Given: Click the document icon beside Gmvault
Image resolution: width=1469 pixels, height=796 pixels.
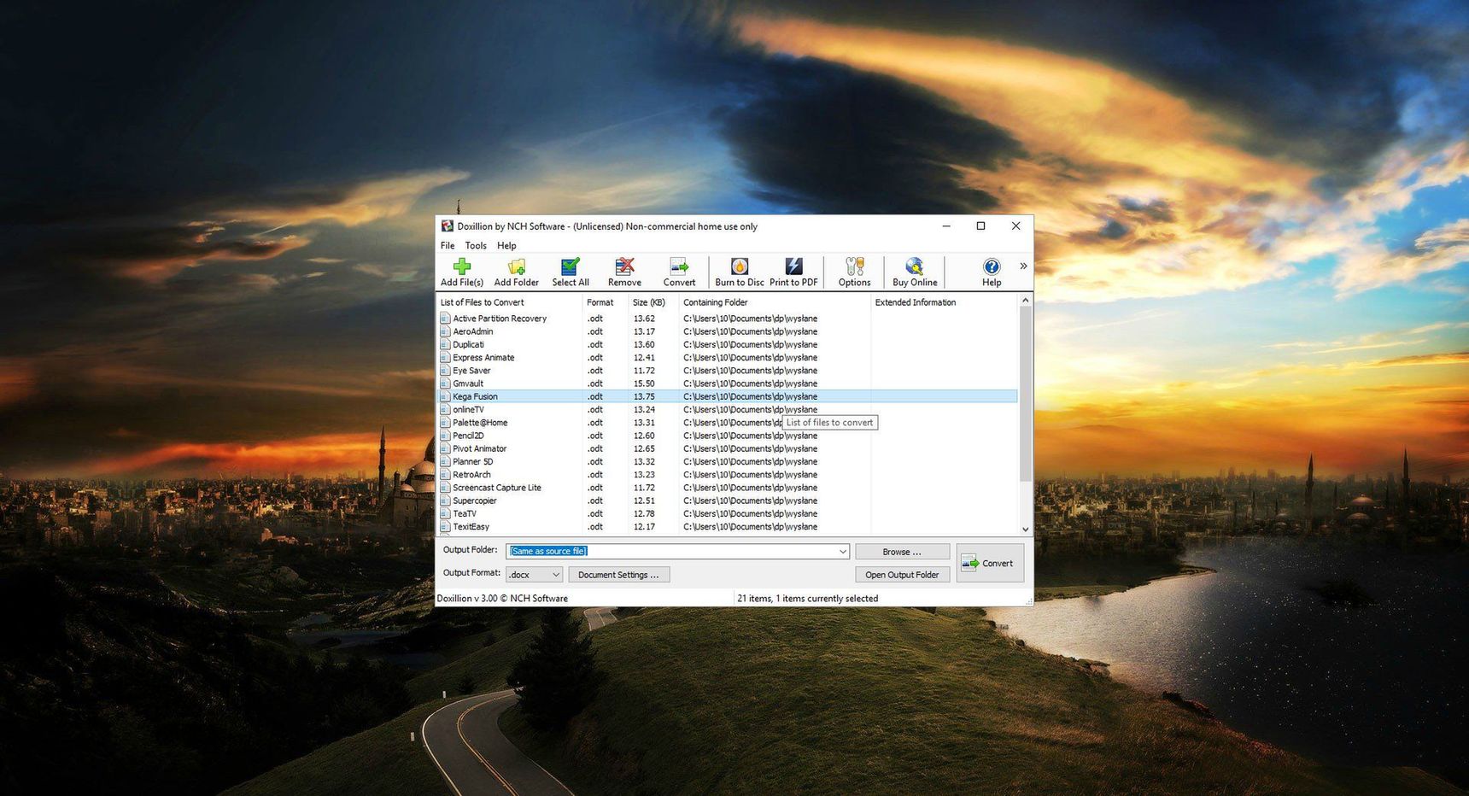Looking at the screenshot, I should [445, 383].
